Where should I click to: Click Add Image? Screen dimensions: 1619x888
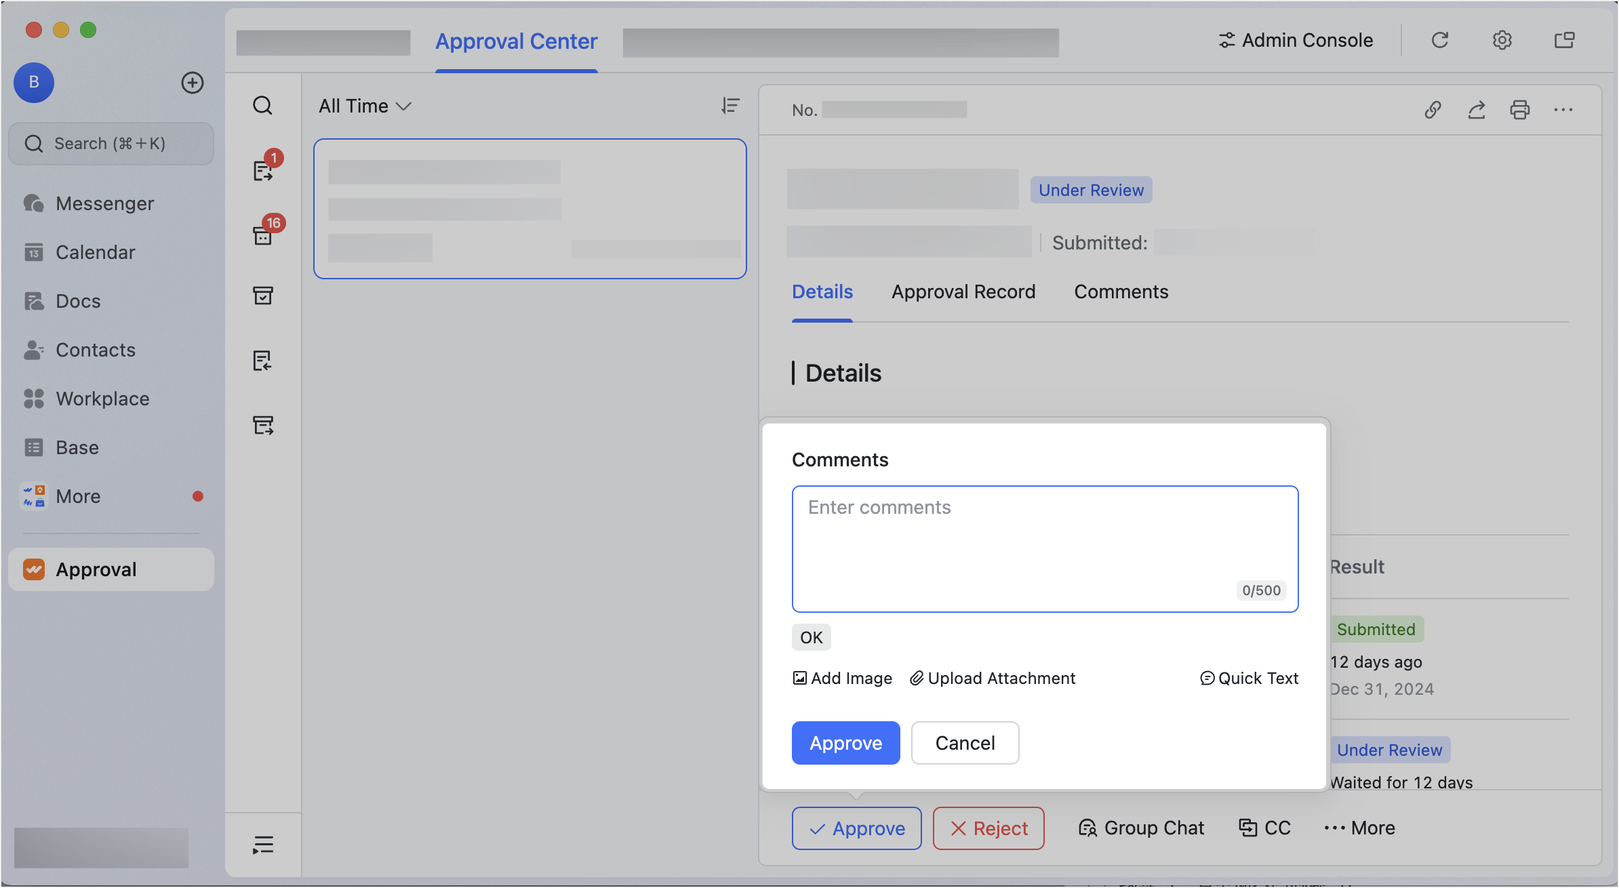click(843, 678)
